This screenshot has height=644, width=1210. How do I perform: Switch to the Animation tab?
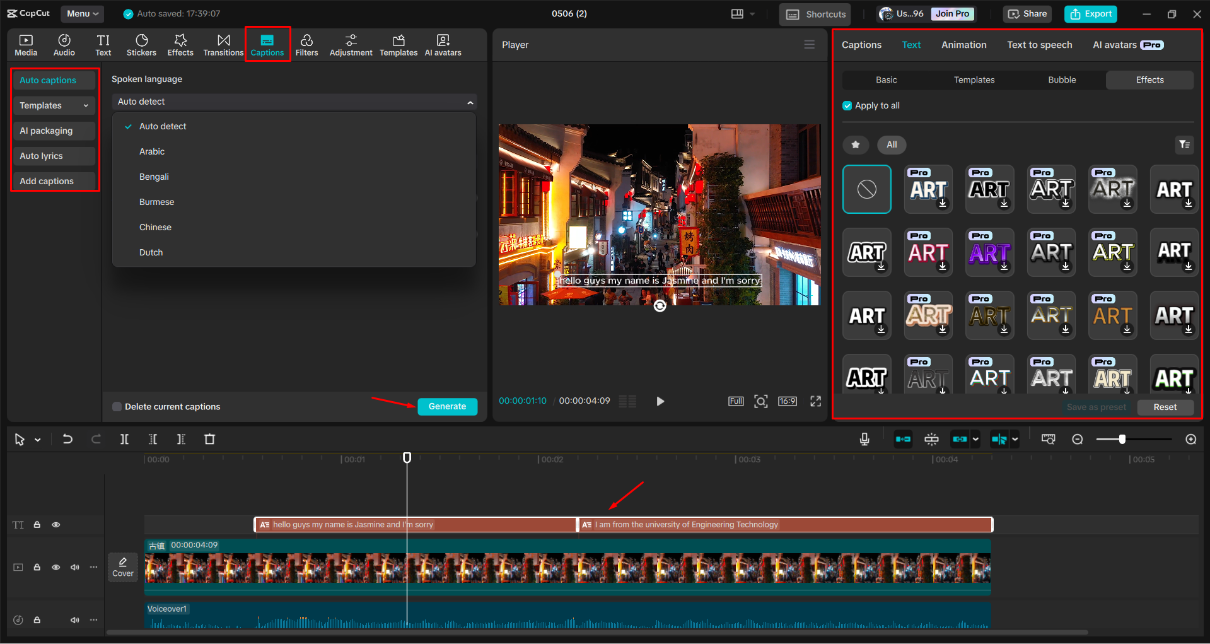click(963, 44)
